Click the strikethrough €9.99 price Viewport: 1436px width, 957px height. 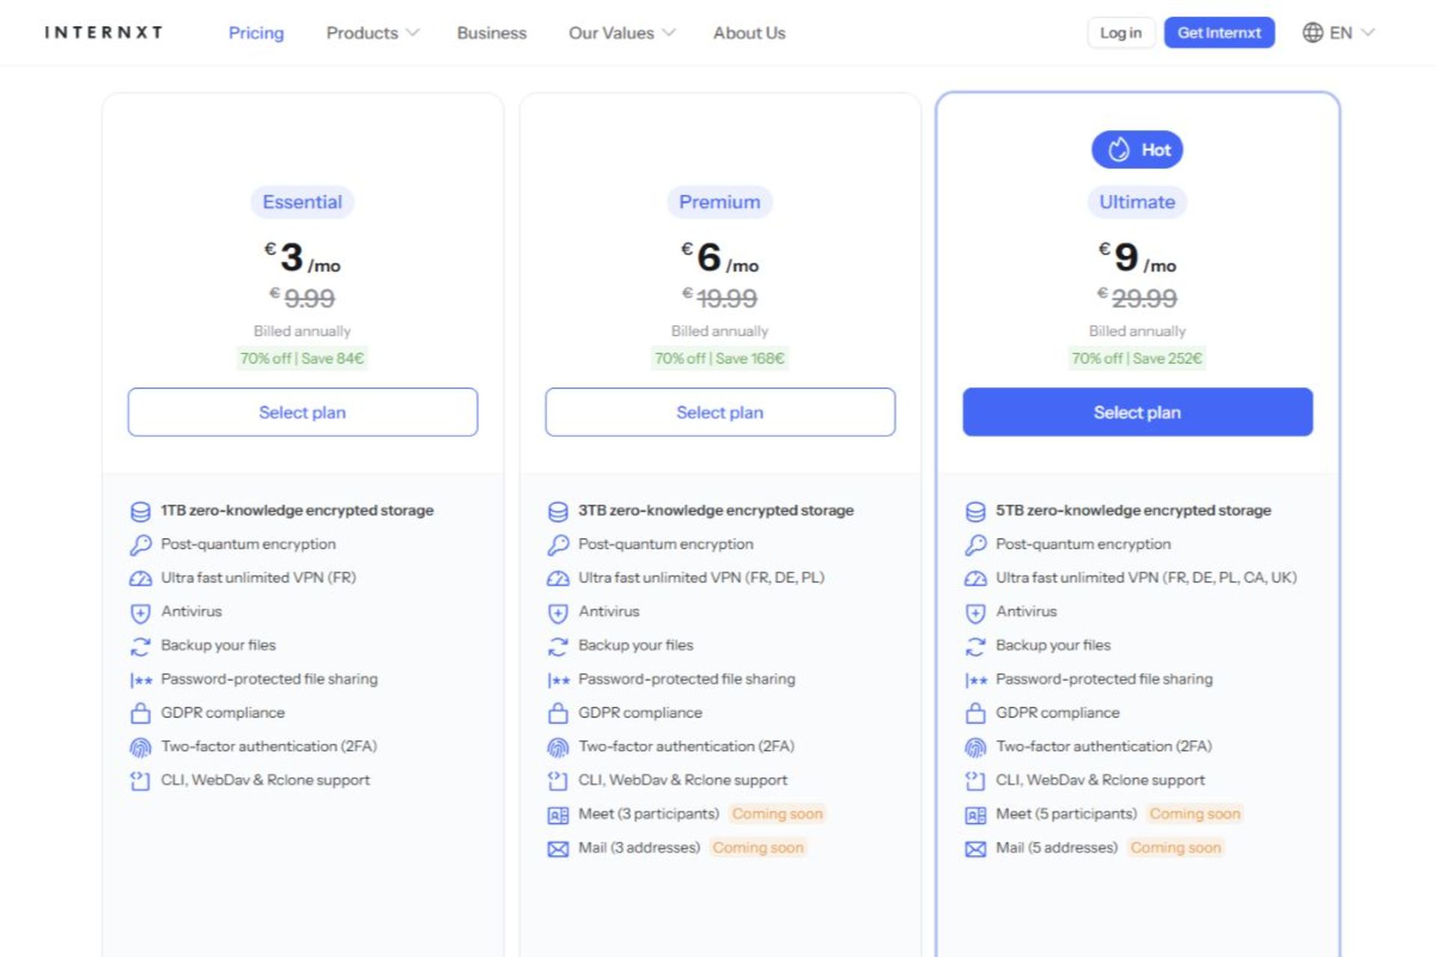[x=302, y=298]
